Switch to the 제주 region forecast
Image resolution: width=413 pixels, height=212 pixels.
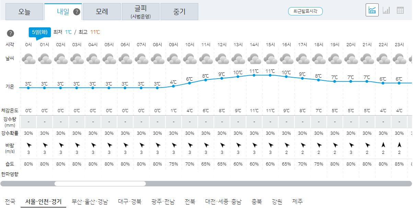tap(297, 202)
